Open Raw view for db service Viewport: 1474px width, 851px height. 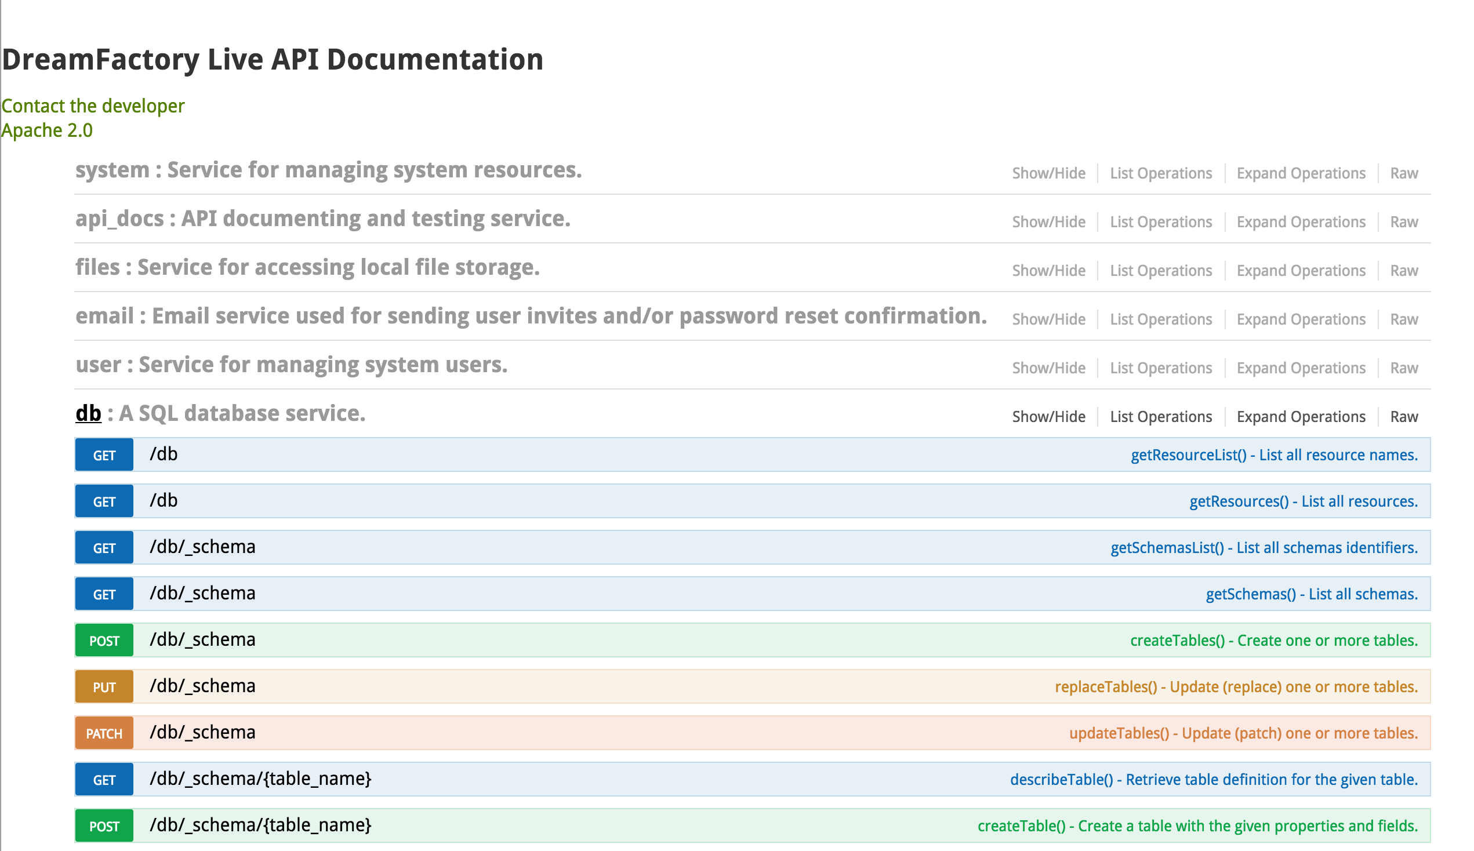(1404, 416)
